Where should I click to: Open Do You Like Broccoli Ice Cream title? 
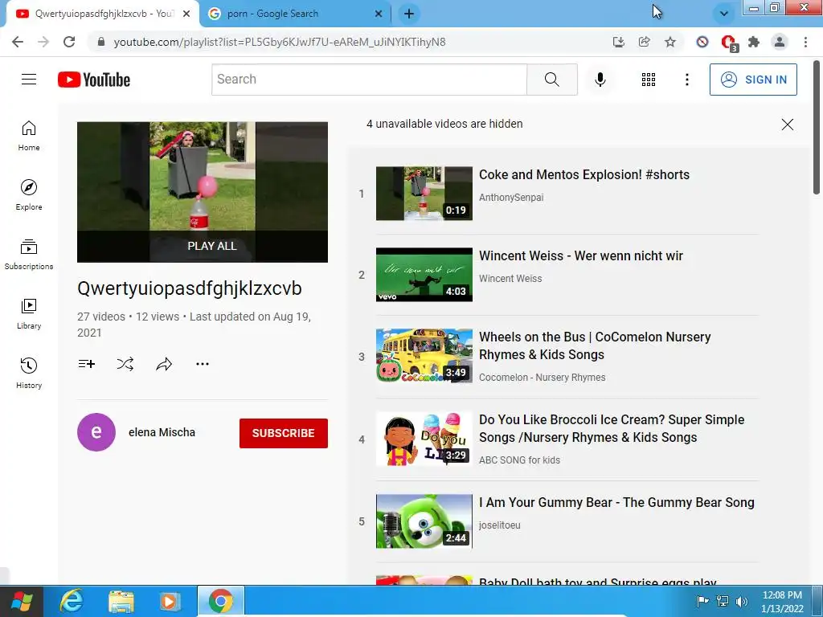point(612,429)
